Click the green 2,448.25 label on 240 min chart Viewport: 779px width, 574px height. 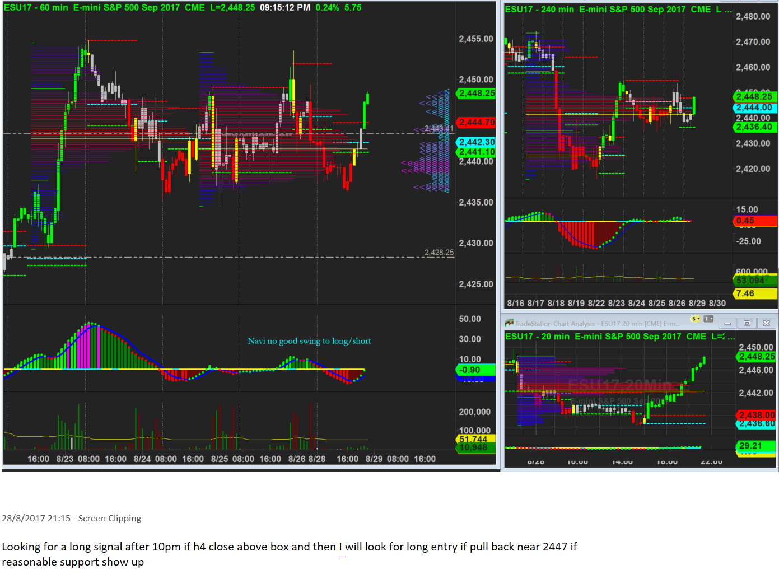754,97
